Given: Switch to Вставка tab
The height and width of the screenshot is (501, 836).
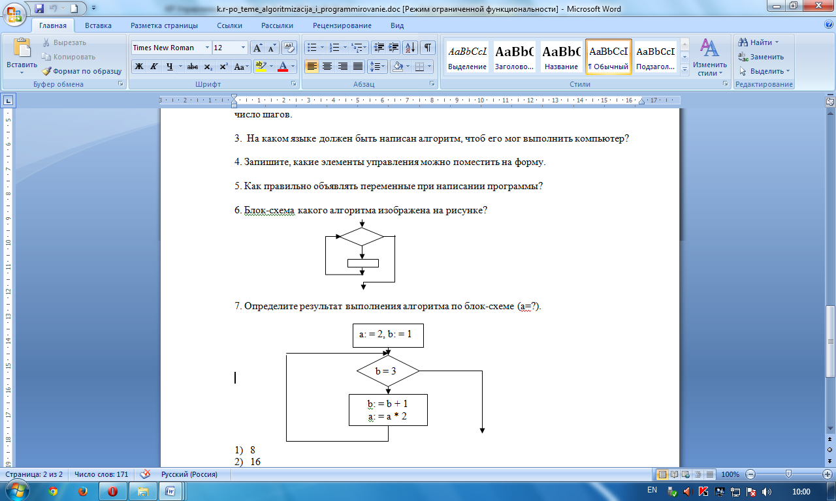Looking at the screenshot, I should pos(98,25).
